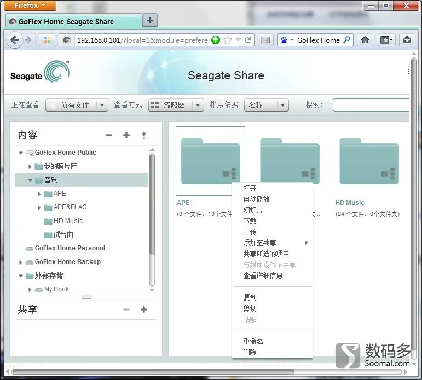Click minus icon in 共享 panel
Viewport: 422px width, 380px height.
126,309
